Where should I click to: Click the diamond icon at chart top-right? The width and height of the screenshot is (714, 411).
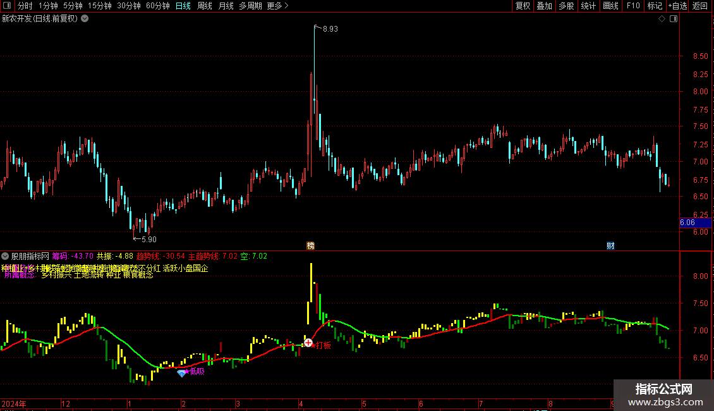pos(662,19)
